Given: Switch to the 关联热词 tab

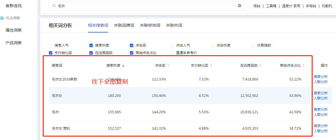Looking at the screenshot, I should click(174, 26).
